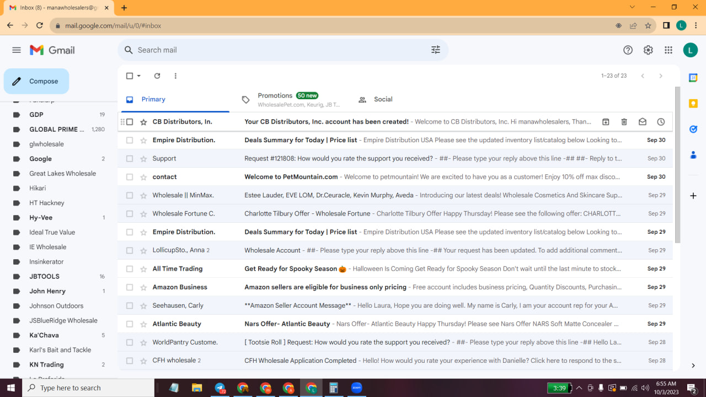Open the More options three-dot menu

(x=175, y=76)
